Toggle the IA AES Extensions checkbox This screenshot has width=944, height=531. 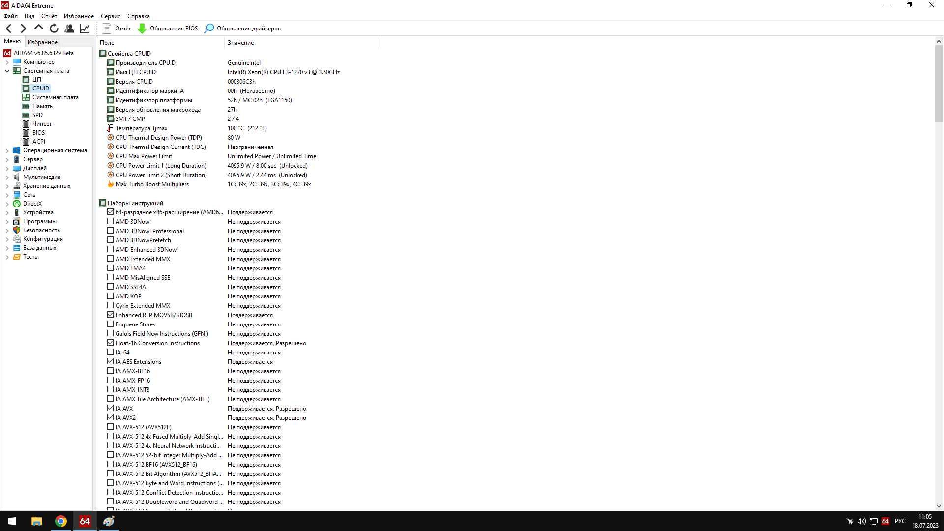110,362
